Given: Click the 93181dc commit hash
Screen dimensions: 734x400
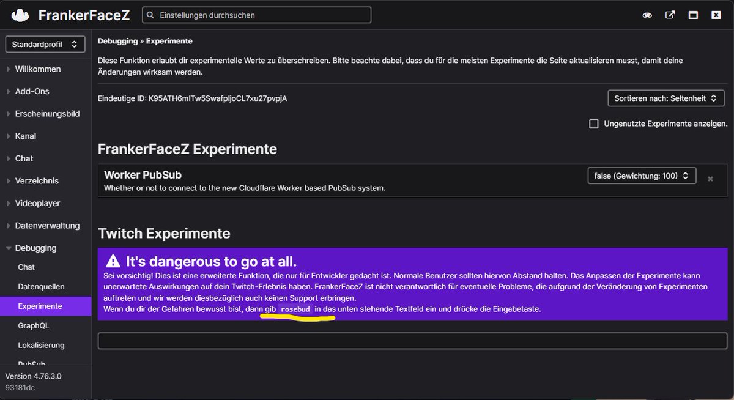Looking at the screenshot, I should [20, 387].
